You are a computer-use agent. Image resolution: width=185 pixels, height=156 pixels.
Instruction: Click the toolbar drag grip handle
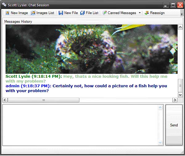[3, 13]
